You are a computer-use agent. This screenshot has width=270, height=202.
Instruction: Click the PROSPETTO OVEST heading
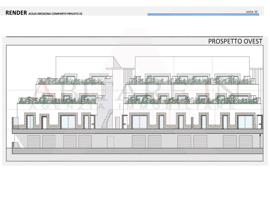pos(235,41)
